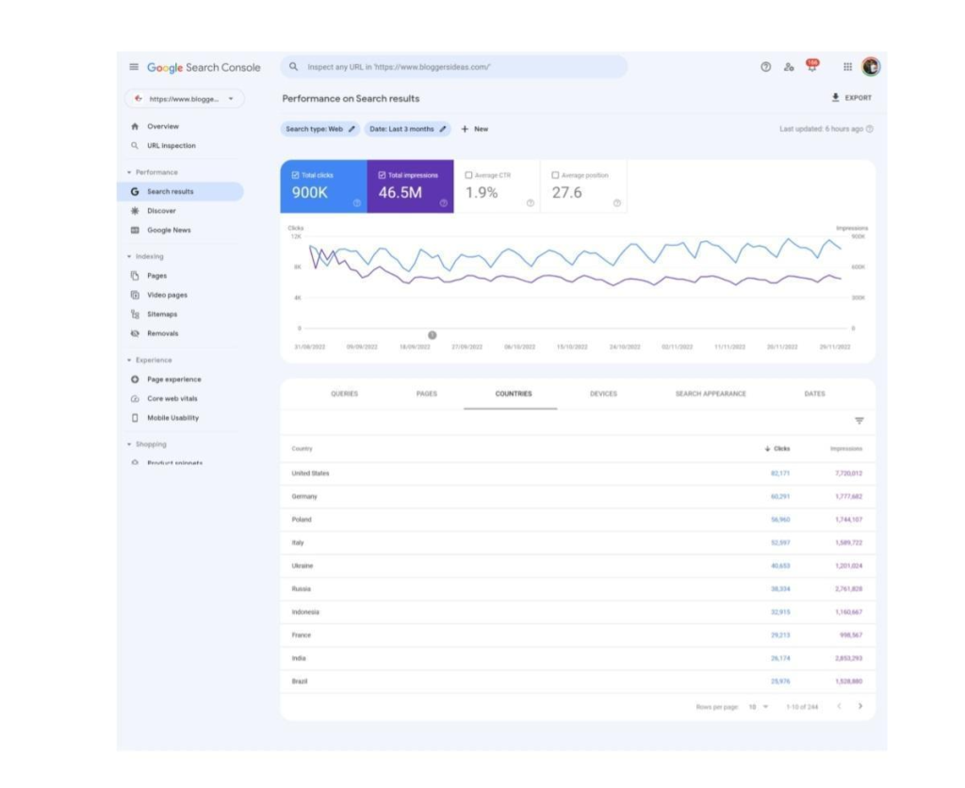Click the search magnifier icon in URL bar
This screenshot has width=965, height=788.
coord(294,67)
